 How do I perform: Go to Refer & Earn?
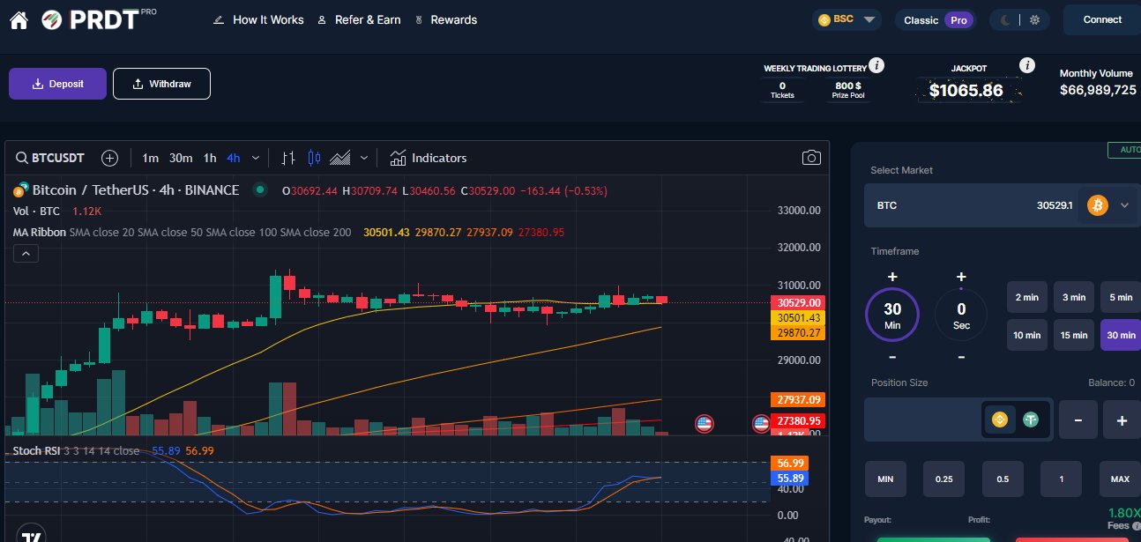pyautogui.click(x=359, y=19)
